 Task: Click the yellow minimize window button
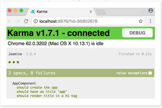15,10
